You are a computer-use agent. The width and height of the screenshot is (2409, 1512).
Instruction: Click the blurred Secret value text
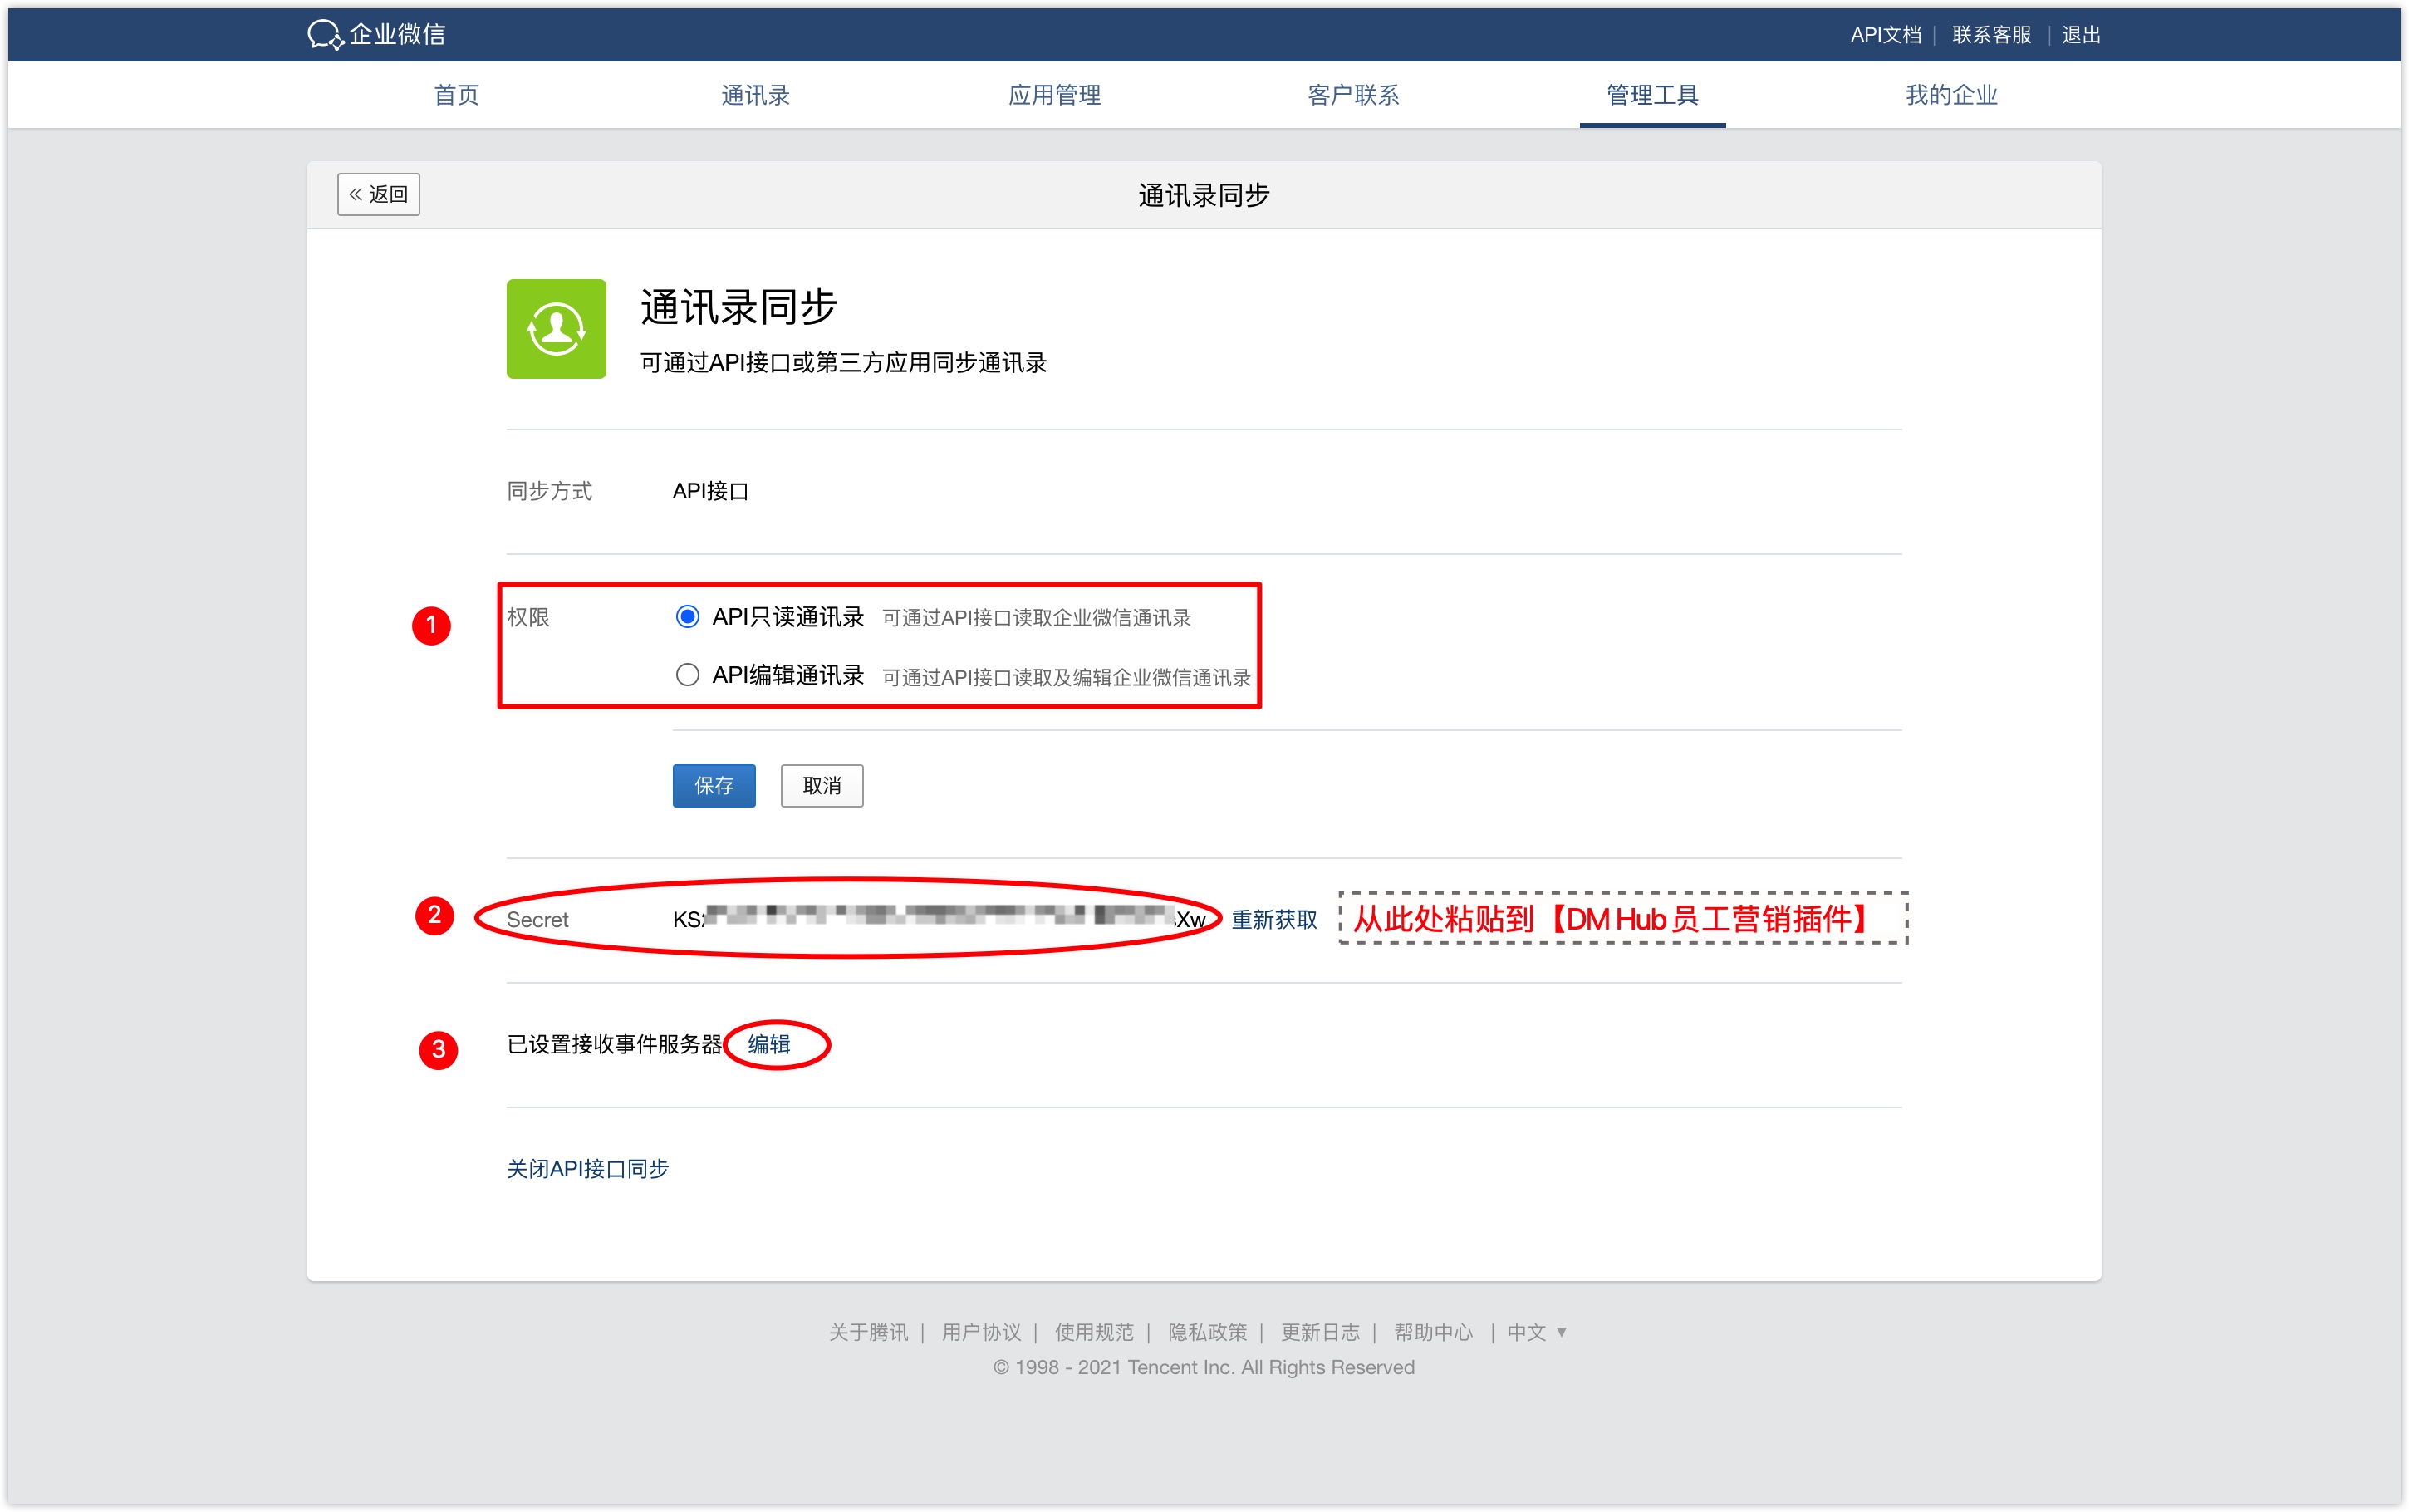[940, 918]
